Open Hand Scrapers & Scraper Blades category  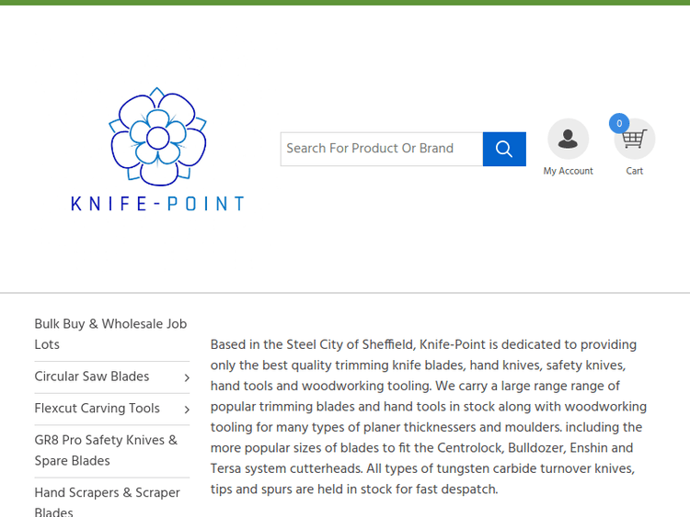(x=107, y=501)
